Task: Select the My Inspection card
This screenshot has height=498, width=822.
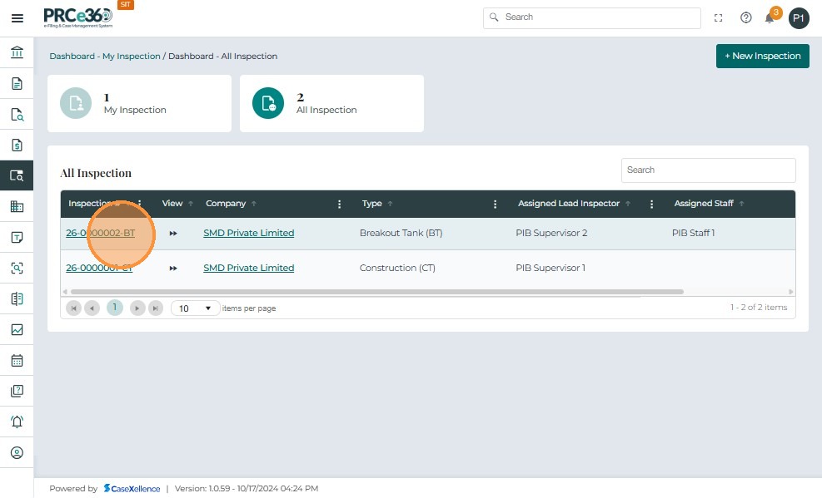Action: pos(139,104)
